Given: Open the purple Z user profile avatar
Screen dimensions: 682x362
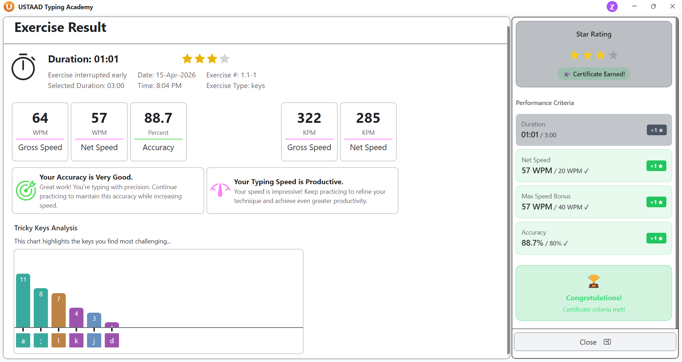Looking at the screenshot, I should (612, 7).
